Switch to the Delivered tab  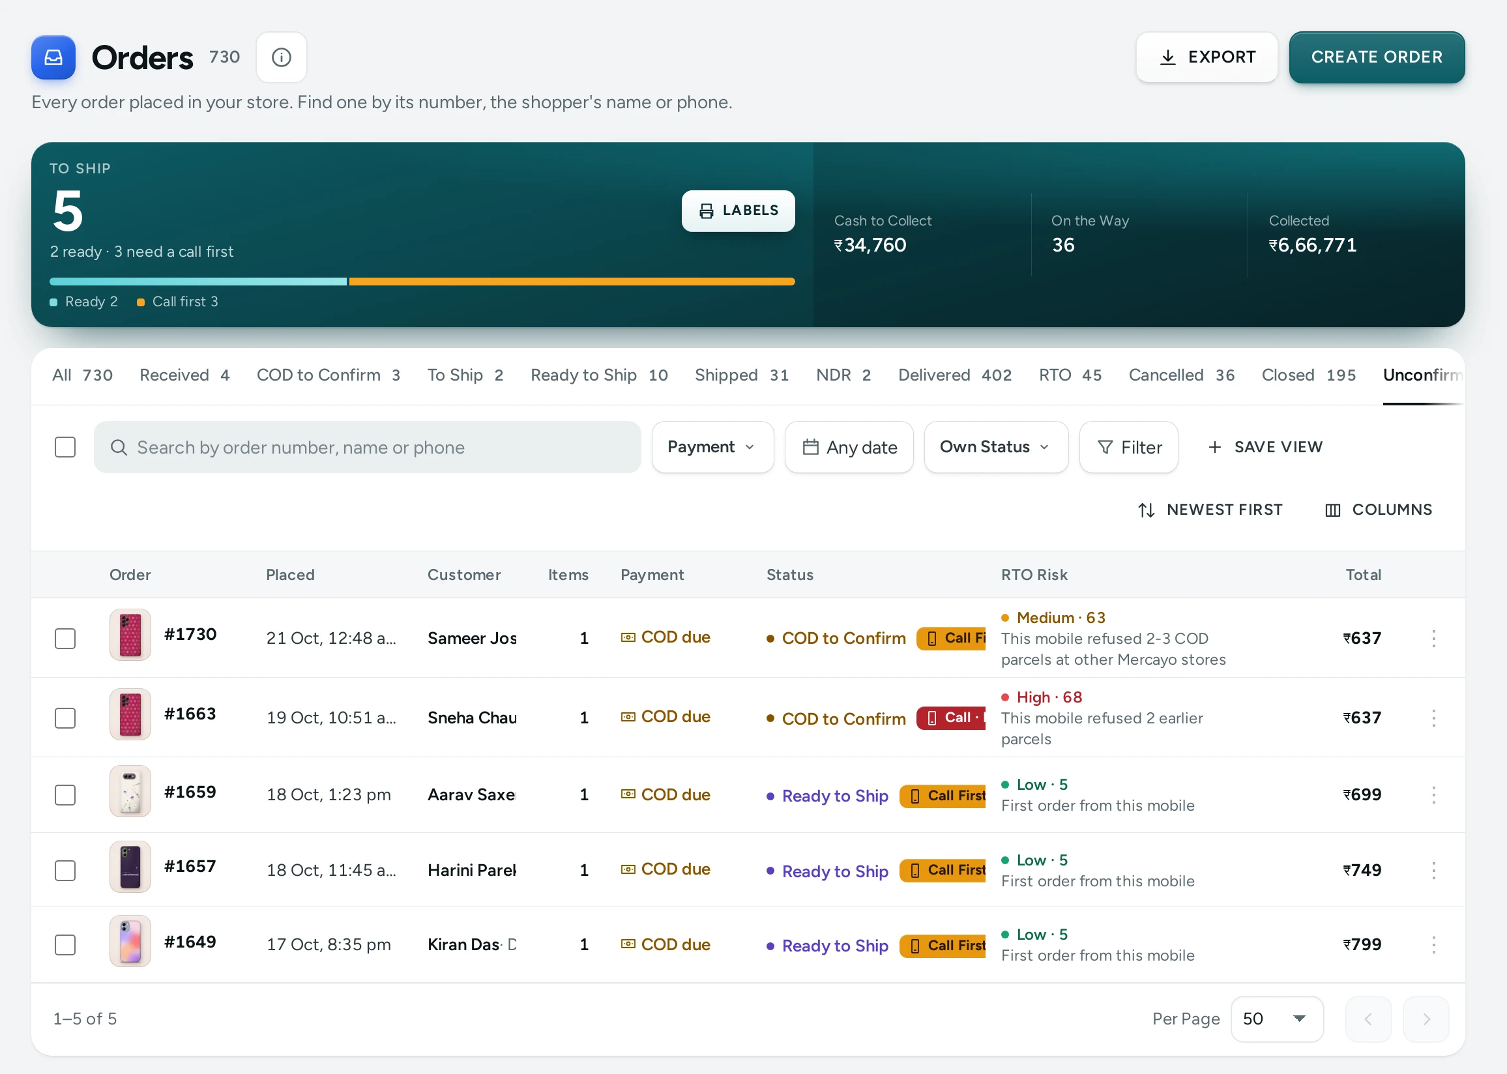pos(955,375)
